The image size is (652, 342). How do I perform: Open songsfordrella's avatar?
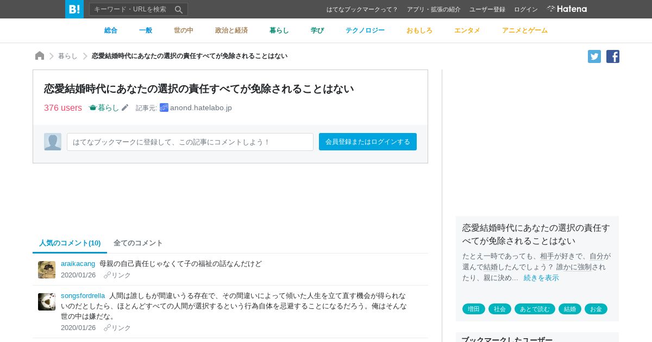(47, 302)
